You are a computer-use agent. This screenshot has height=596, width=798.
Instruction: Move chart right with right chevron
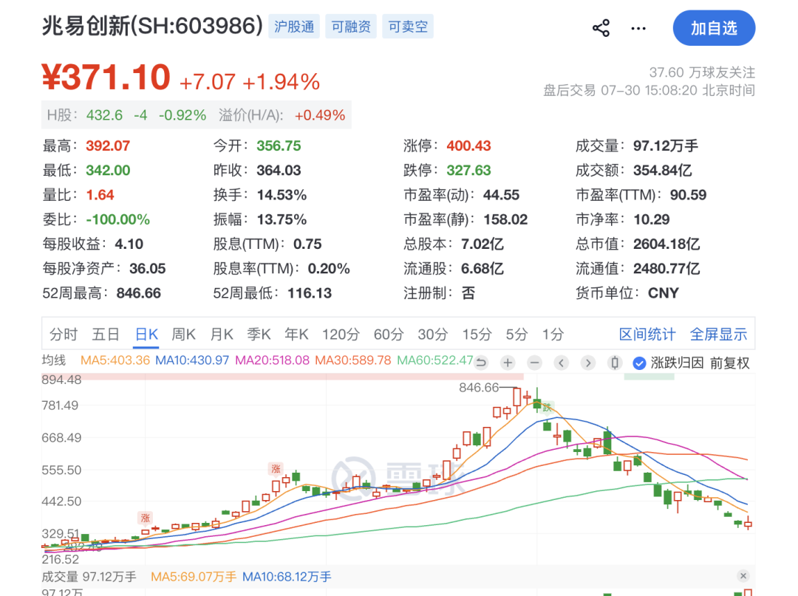click(x=588, y=363)
